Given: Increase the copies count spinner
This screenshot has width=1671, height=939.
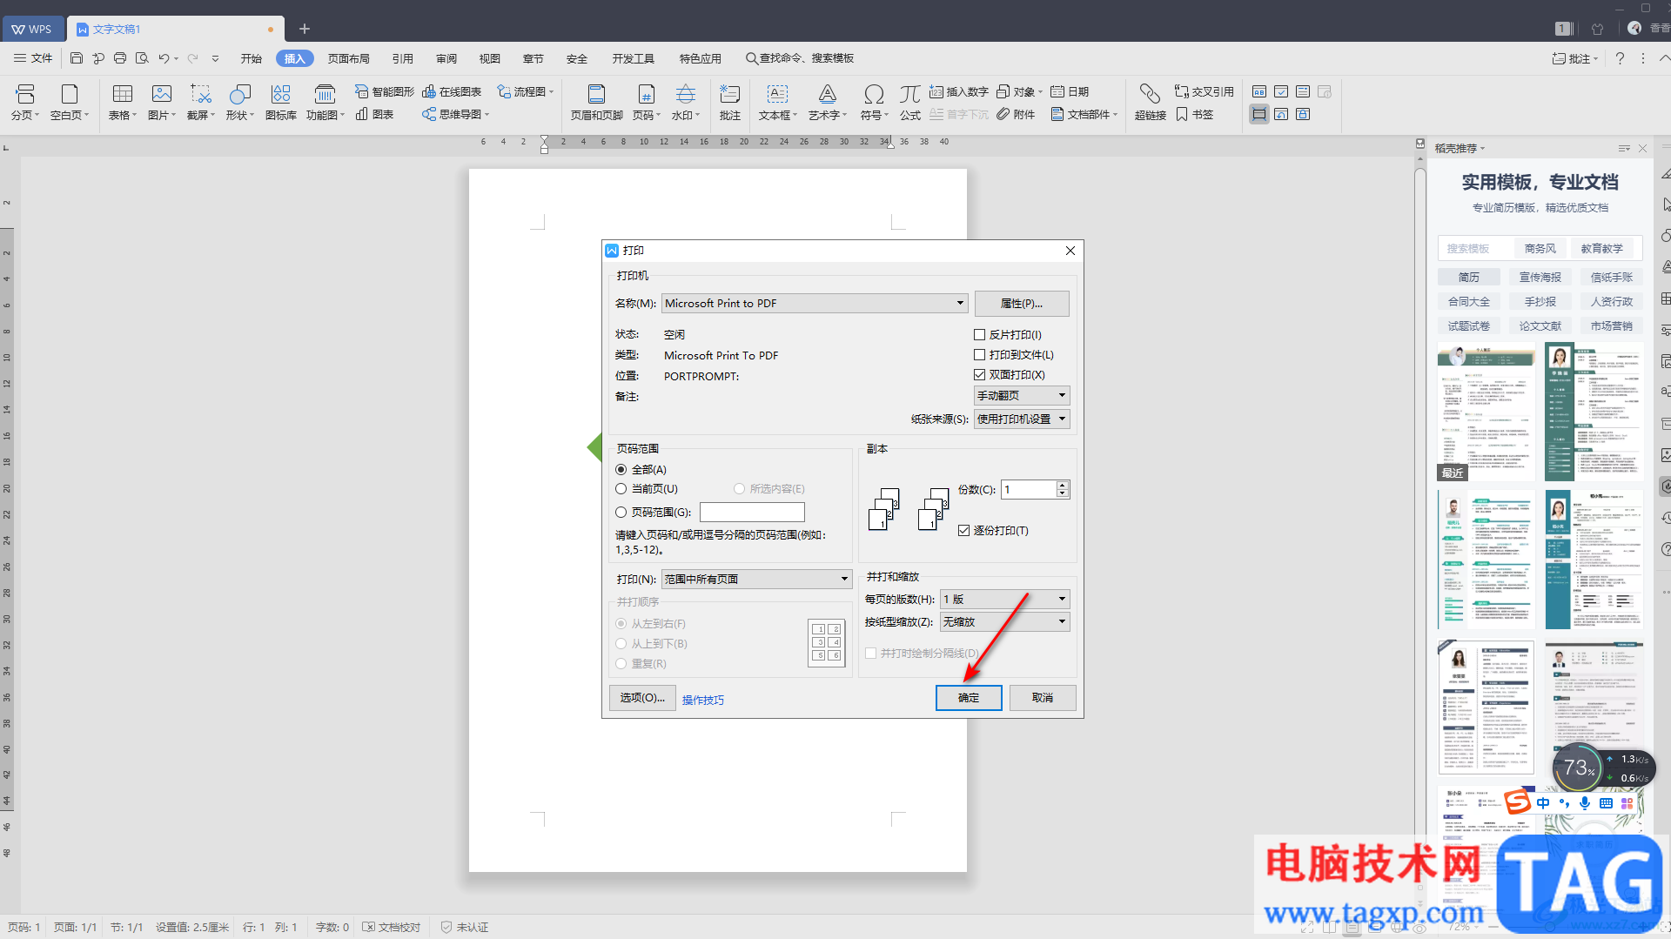Looking at the screenshot, I should point(1062,485).
